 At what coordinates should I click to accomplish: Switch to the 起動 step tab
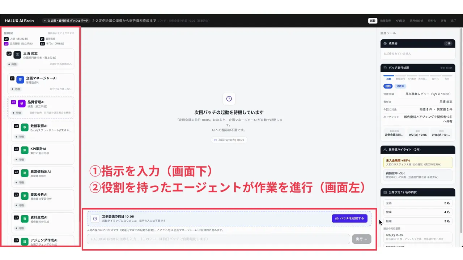pyautogui.click(x=373, y=21)
